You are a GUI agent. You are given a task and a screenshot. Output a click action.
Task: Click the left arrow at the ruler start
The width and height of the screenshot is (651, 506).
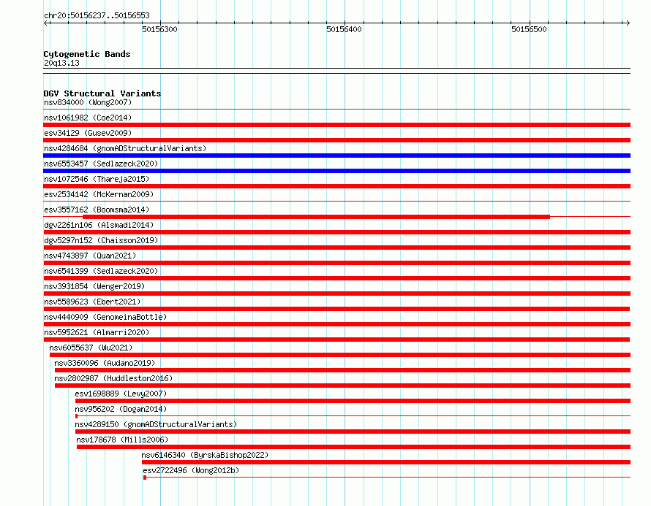[x=46, y=23]
